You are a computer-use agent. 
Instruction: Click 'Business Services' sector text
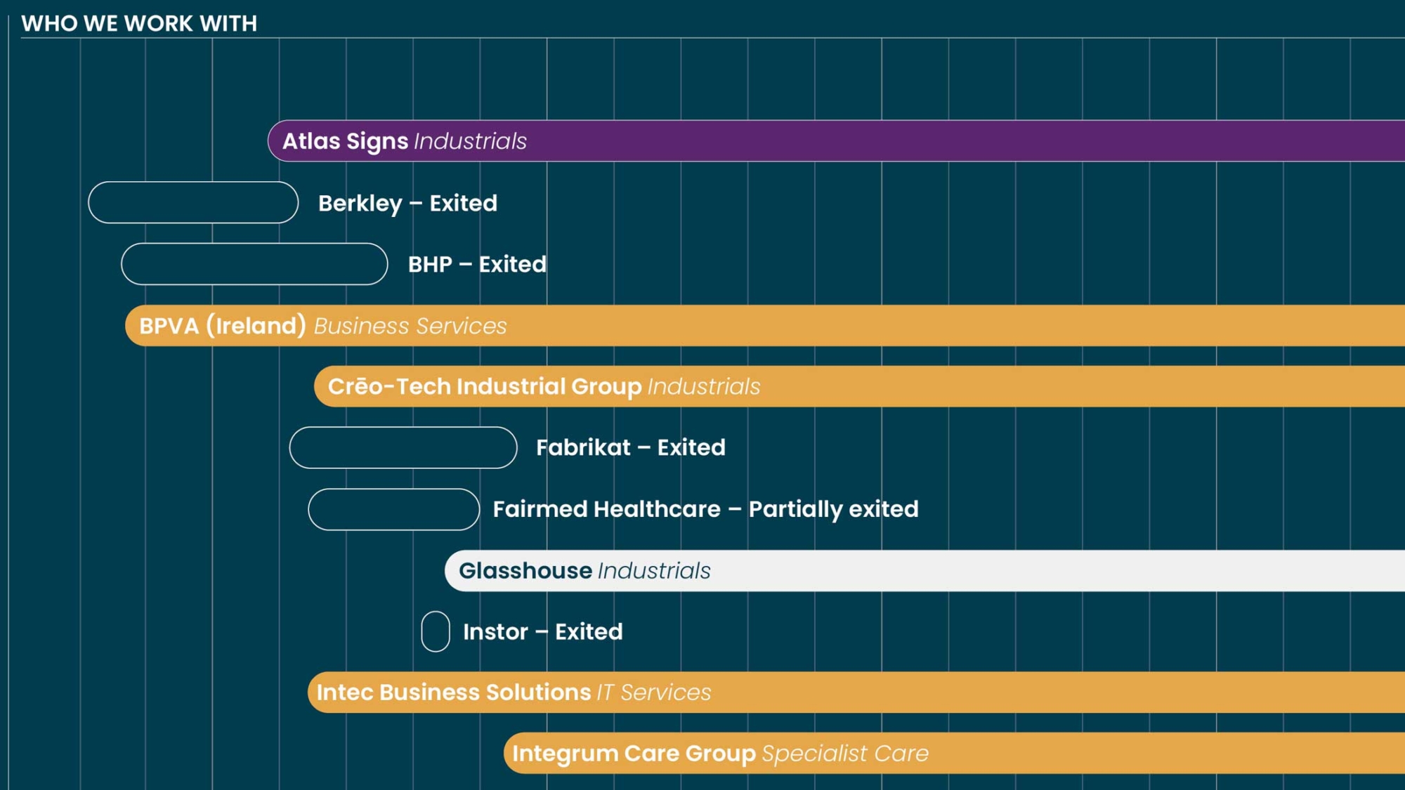(x=410, y=326)
